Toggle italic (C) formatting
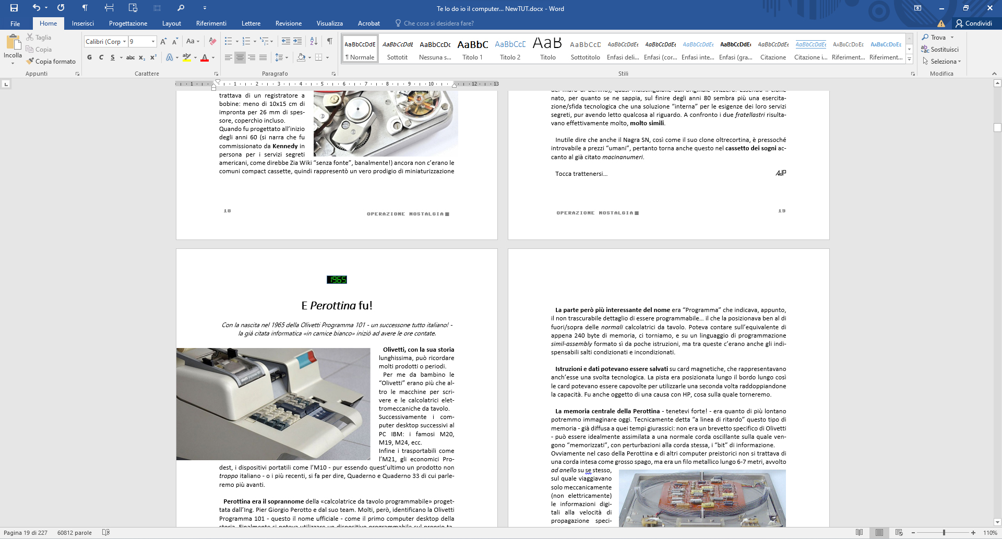Screen dimensions: 1002x539 click(101, 57)
